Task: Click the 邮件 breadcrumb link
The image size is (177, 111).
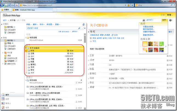Action: [x=5, y=20]
